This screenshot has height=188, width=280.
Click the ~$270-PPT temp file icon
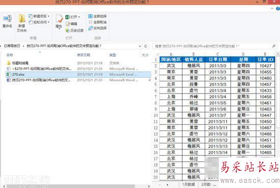tap(8, 69)
